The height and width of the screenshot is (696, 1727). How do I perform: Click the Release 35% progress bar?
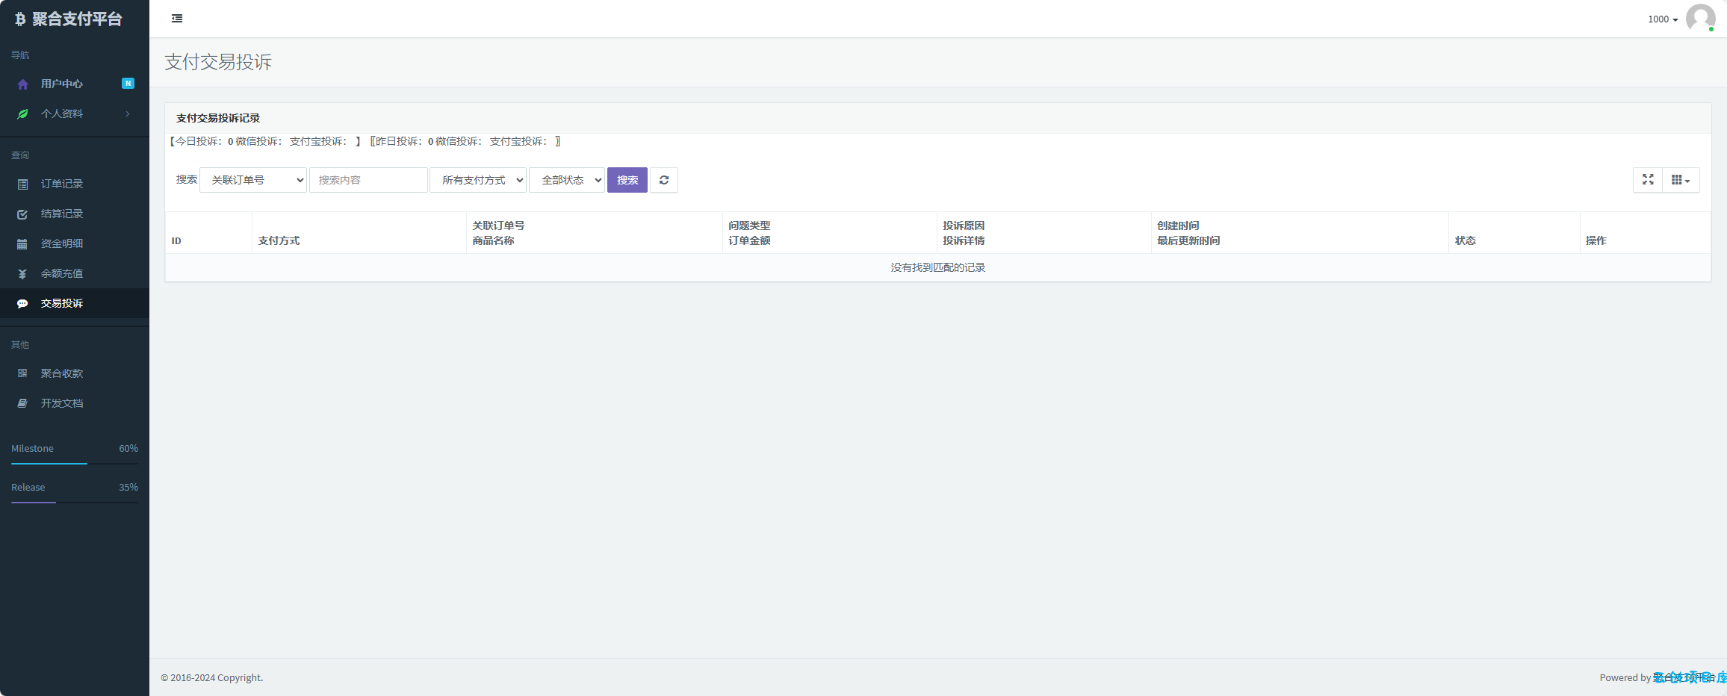[75, 503]
